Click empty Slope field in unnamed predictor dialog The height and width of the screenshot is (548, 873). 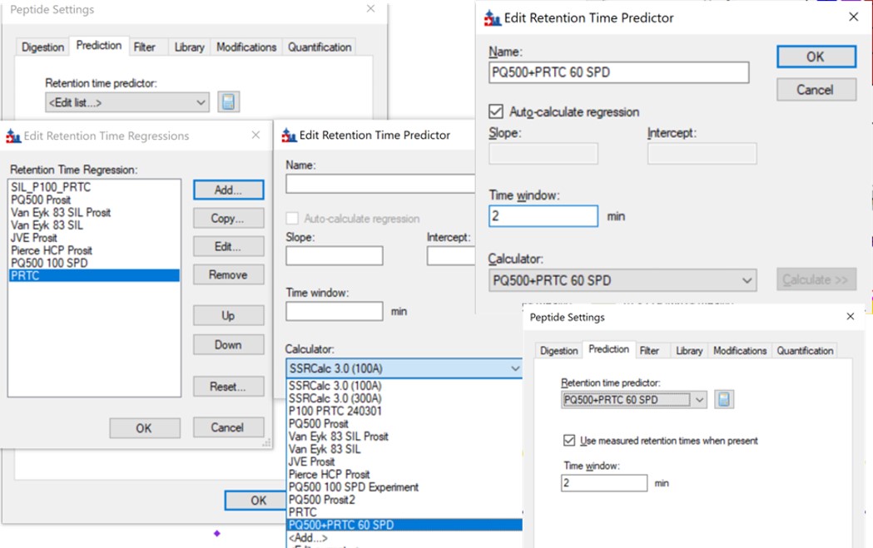(x=334, y=255)
